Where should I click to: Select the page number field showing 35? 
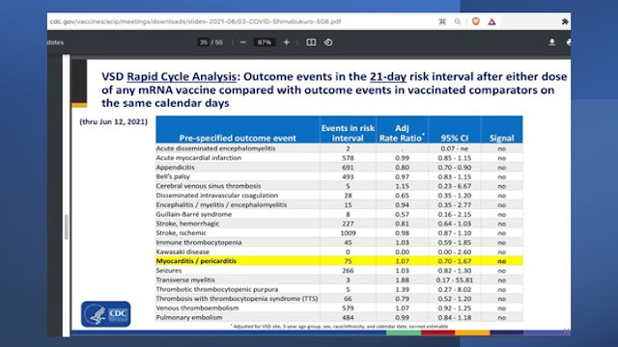point(204,42)
